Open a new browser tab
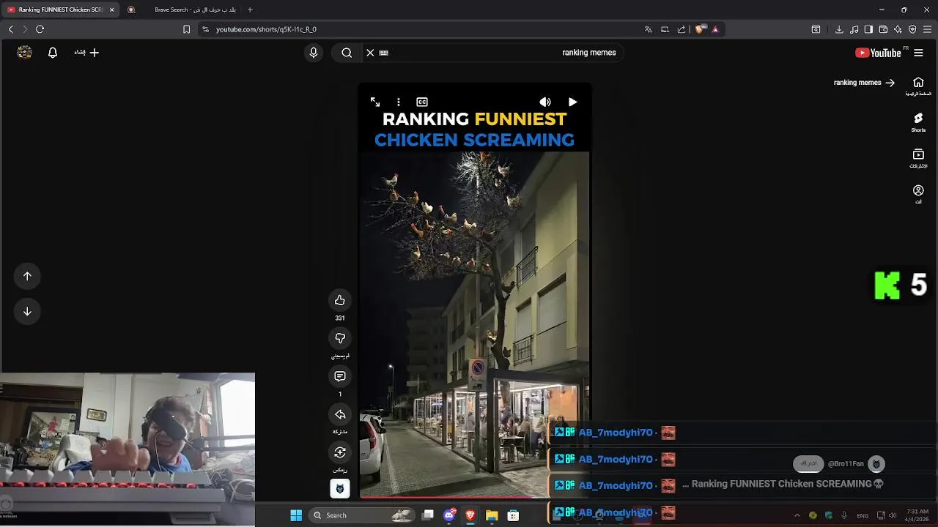938x527 pixels. (250, 10)
